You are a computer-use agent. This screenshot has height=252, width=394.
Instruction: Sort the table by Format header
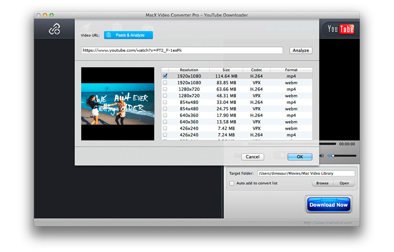291,70
